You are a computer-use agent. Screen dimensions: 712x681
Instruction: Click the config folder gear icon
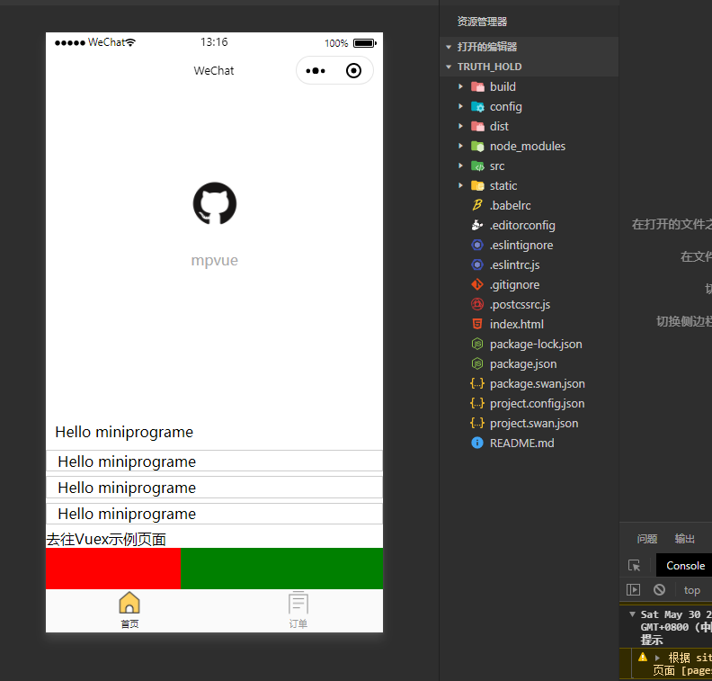(x=477, y=106)
